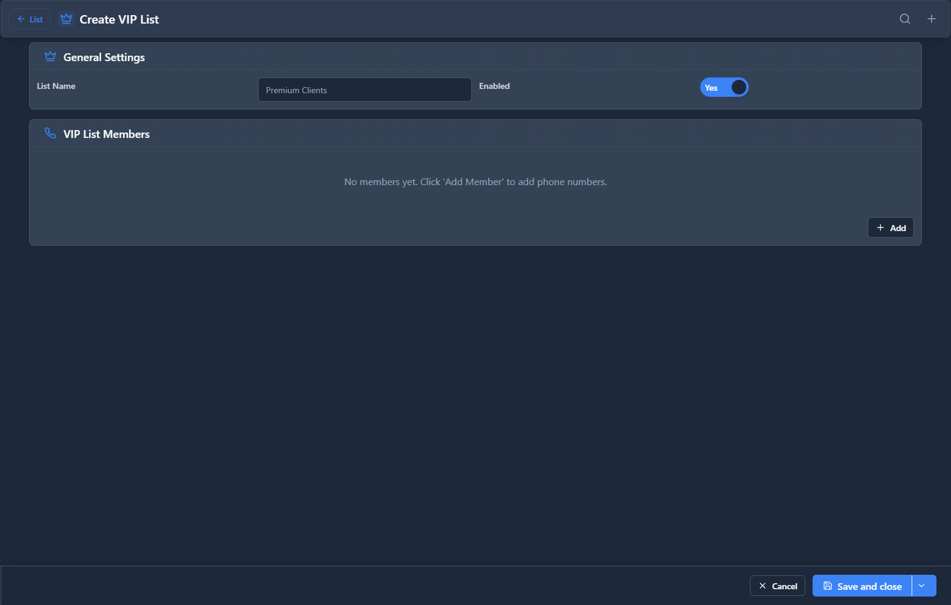Click the floppy disk save icon
The image size is (951, 605).
point(827,586)
